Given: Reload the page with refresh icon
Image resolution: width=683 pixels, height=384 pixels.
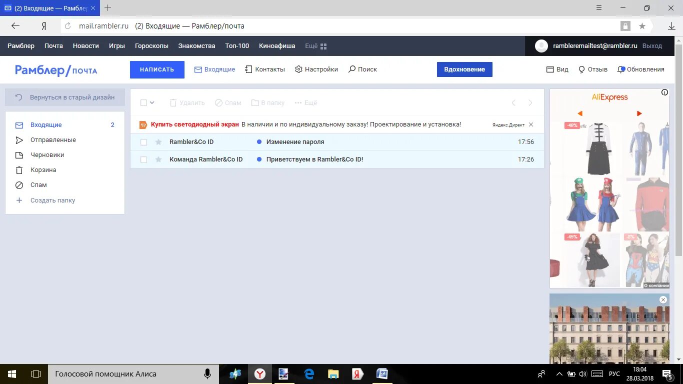Looking at the screenshot, I should click(x=68, y=26).
